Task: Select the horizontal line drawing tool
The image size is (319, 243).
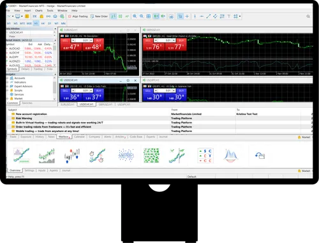Action: 202,17
